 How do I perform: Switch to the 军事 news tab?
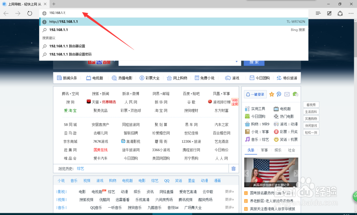264,150
